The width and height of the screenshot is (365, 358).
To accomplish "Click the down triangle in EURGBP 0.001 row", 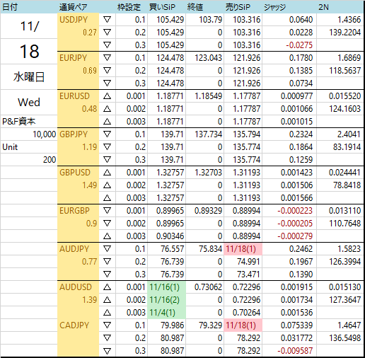I will pyautogui.click(x=107, y=211).
